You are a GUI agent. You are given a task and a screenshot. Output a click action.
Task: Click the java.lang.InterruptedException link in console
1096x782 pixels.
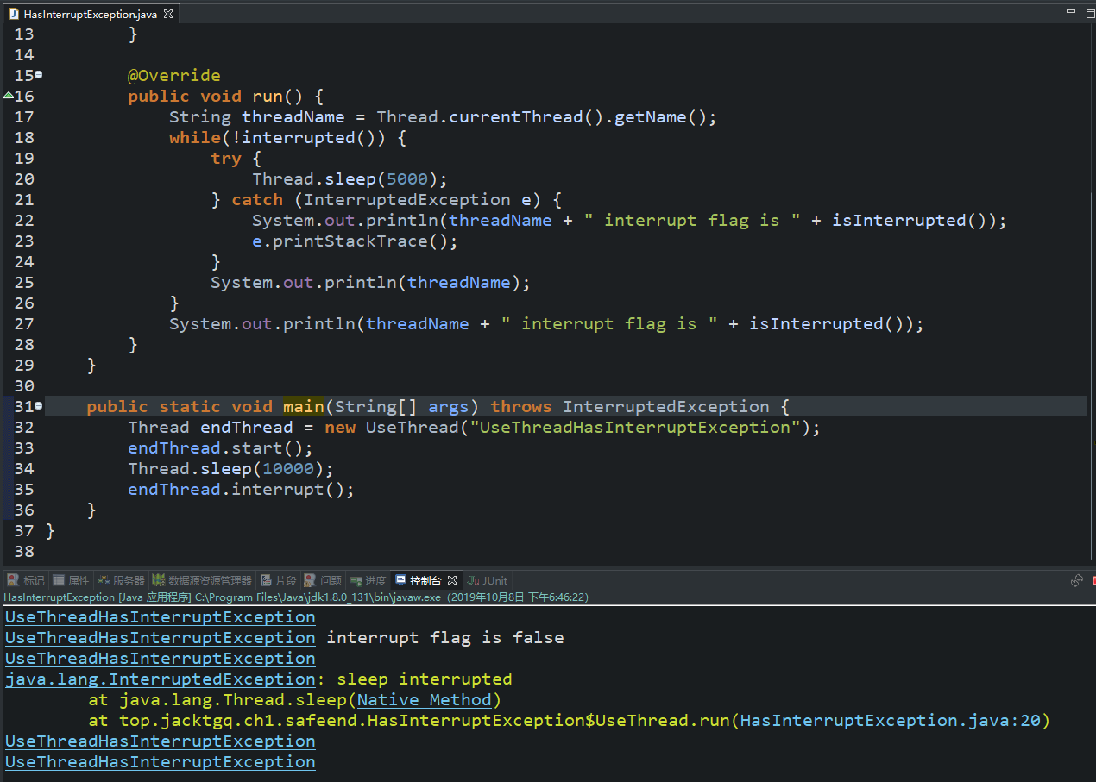pos(161,679)
